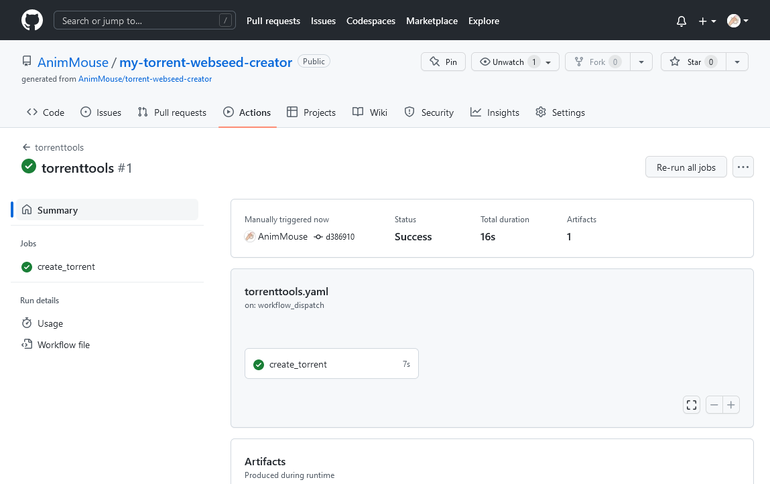Open the notifications bell
770x484 pixels.
pyautogui.click(x=681, y=21)
